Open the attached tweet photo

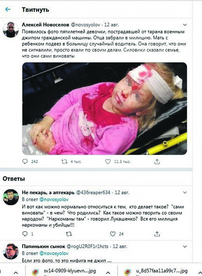coord(104,109)
